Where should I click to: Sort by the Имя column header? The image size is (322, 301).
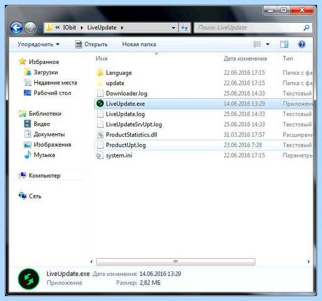pyautogui.click(x=101, y=59)
